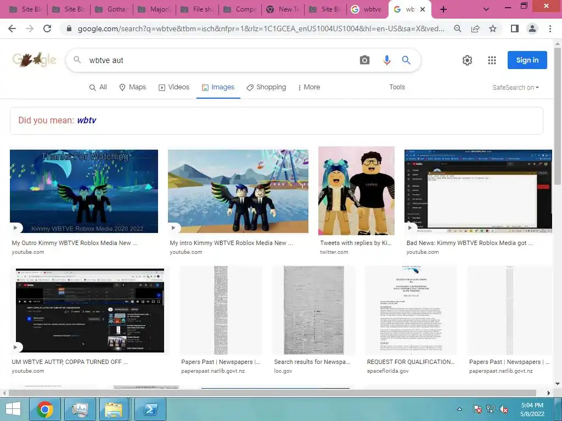The image size is (562, 421).
Task: Open the Chrome three-dot menu
Action: [x=550, y=29]
